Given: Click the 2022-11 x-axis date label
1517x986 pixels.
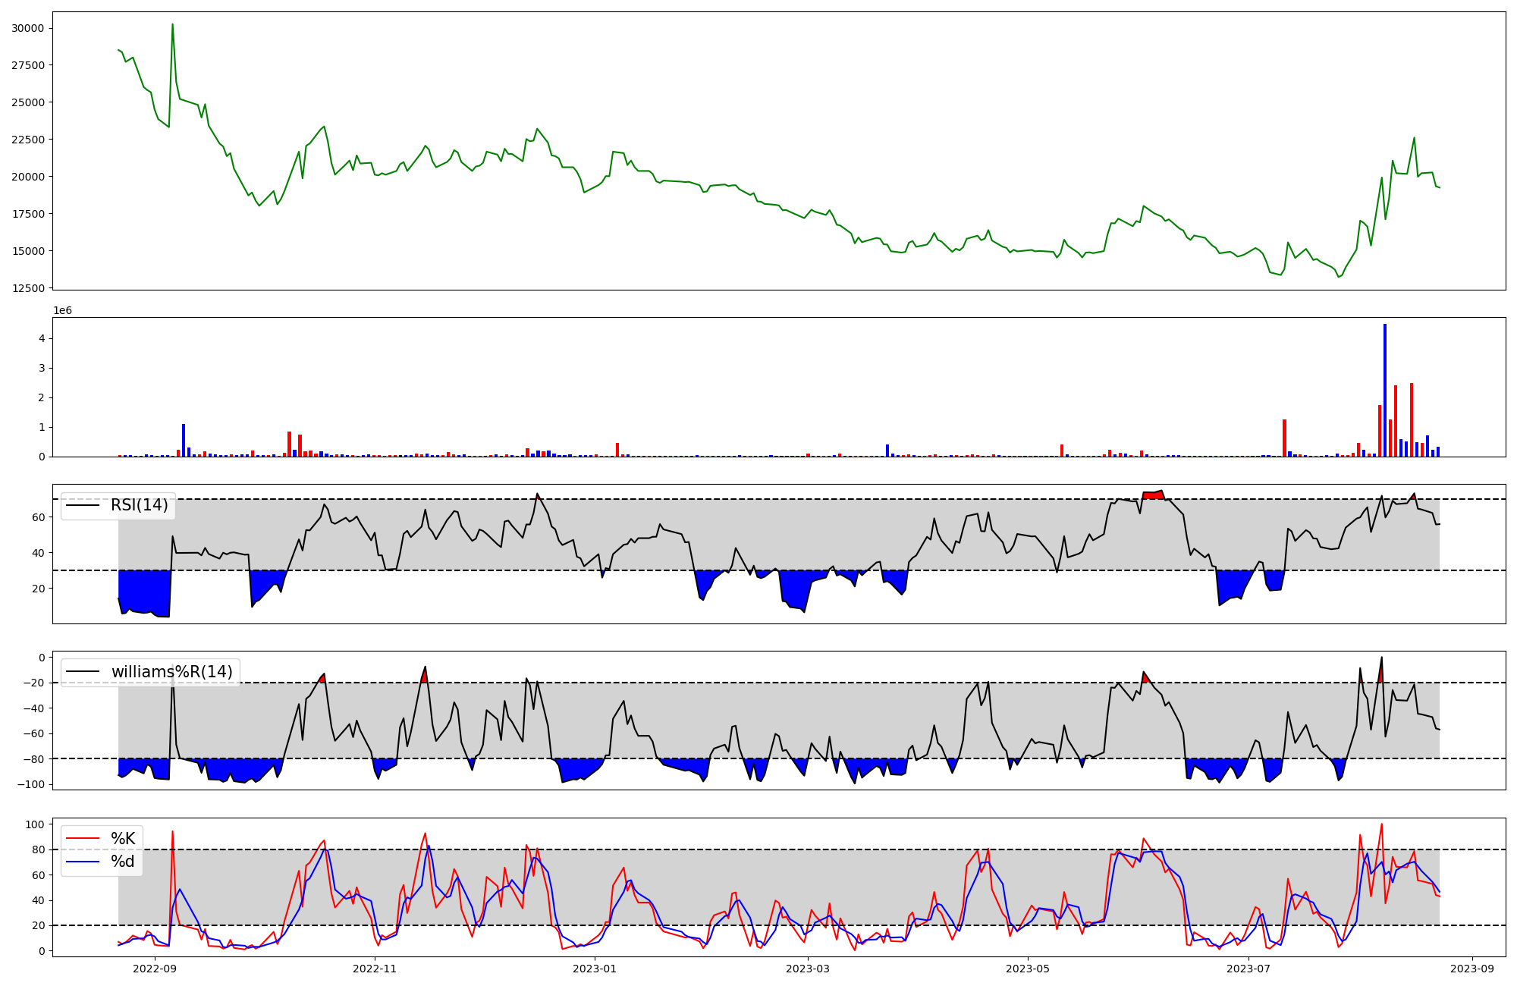Looking at the screenshot, I should click(x=375, y=969).
